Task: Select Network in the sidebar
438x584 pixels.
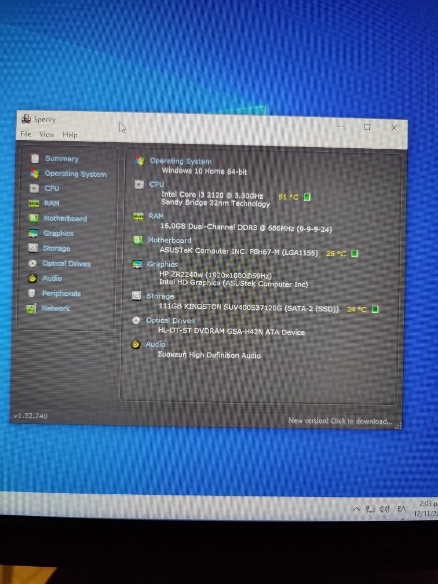Action: tap(56, 308)
